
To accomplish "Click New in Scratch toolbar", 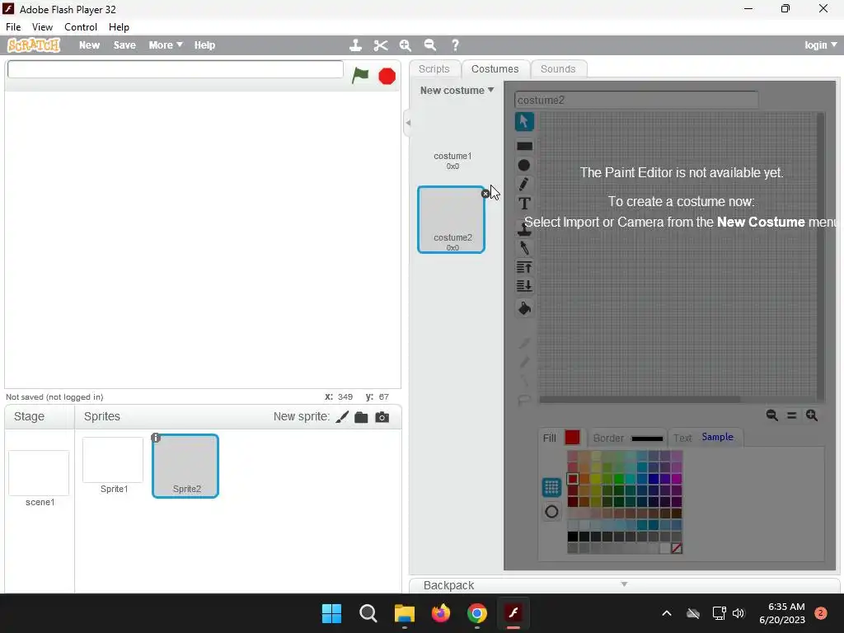I will tap(89, 45).
